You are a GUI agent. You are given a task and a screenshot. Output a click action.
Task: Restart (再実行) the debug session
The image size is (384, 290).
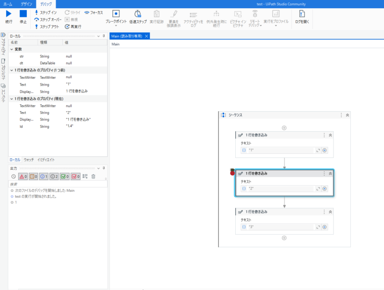pos(73,26)
